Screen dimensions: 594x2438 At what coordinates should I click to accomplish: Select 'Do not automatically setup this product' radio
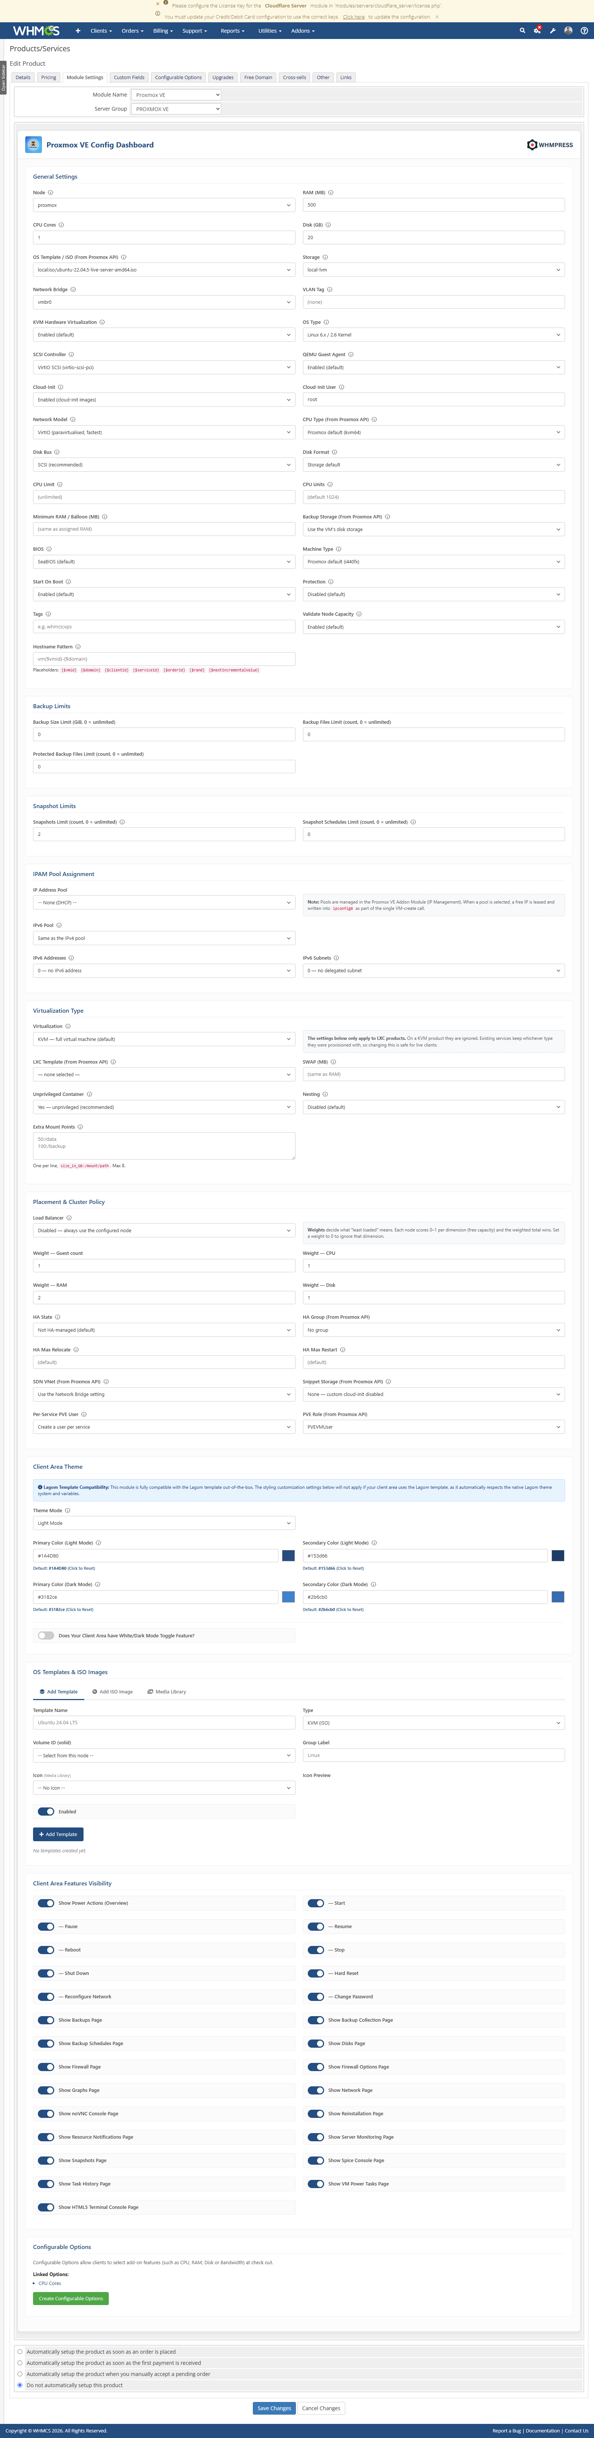point(20,2385)
